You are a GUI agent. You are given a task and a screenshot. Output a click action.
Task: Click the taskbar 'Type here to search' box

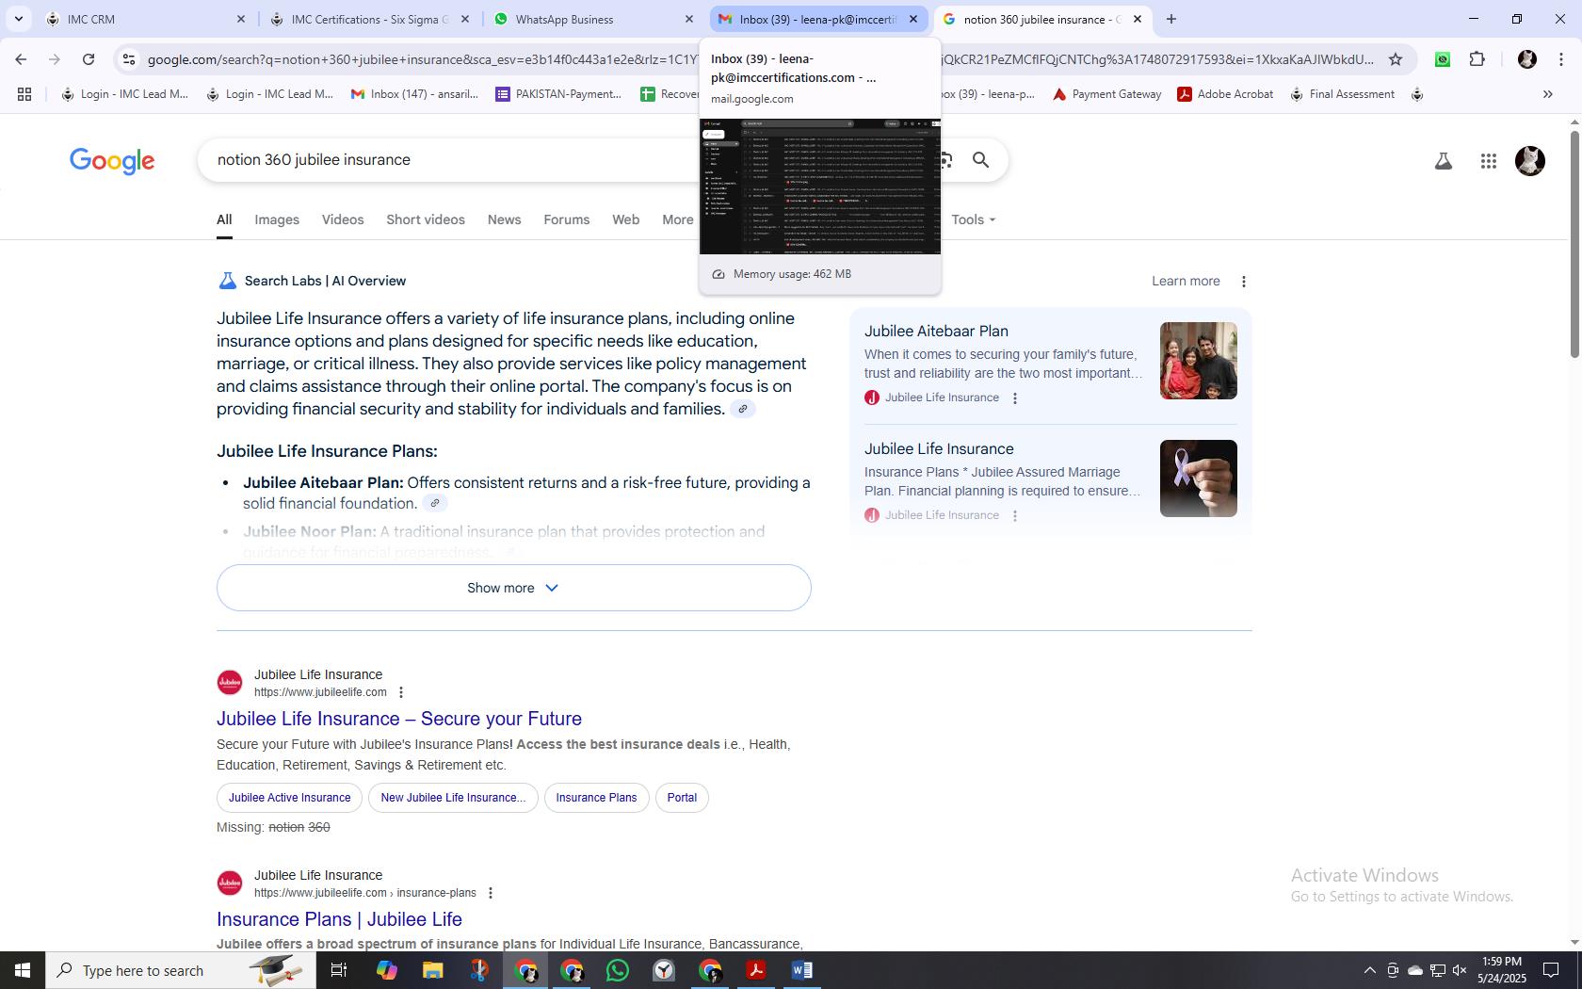(x=181, y=970)
